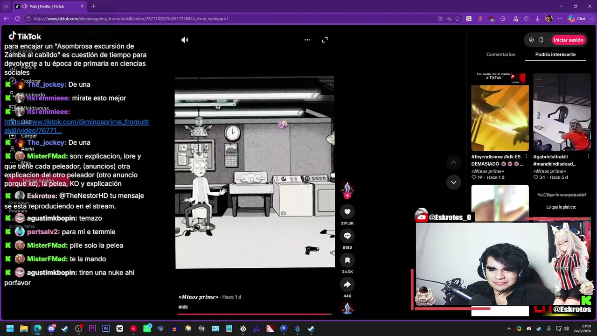Open options for the #thyendisnow video
The image size is (597, 336).
tap(526, 156)
